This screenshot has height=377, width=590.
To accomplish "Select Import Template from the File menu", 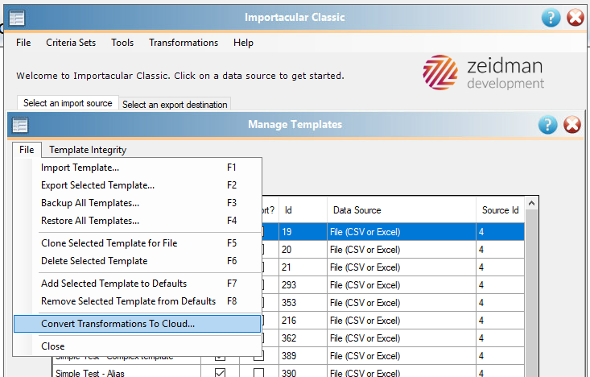I will [80, 168].
